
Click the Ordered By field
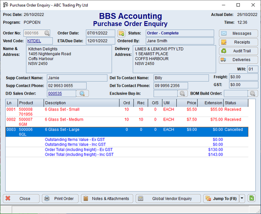tap(180, 41)
